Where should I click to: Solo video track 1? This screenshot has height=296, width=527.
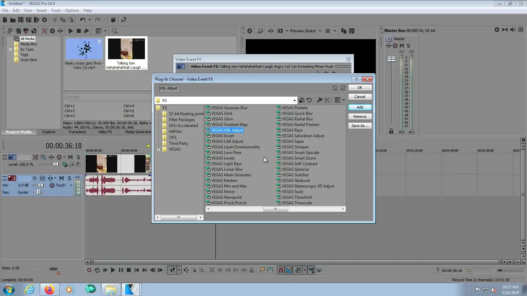78,157
